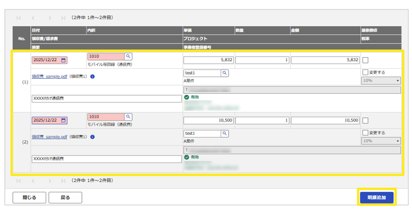The width and height of the screenshot is (412, 211).
Task: Focus breakdown code field 1010 in row (2)
Action: (106, 117)
